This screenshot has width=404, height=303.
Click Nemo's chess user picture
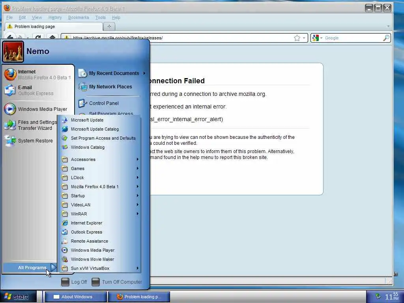13,52
